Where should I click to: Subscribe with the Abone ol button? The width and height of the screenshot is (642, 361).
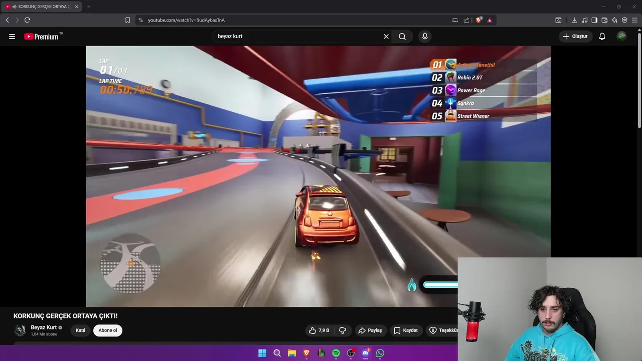coord(108,330)
